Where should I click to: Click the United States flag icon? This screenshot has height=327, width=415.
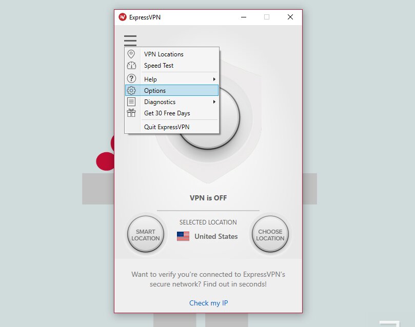click(x=183, y=236)
